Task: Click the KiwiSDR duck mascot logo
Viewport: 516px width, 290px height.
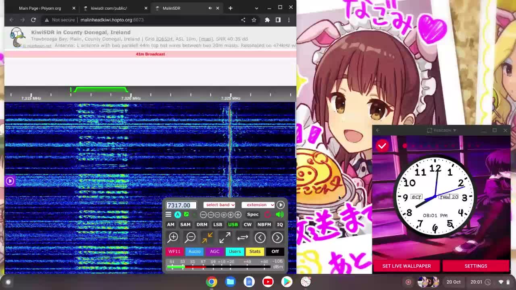Action: (17, 37)
